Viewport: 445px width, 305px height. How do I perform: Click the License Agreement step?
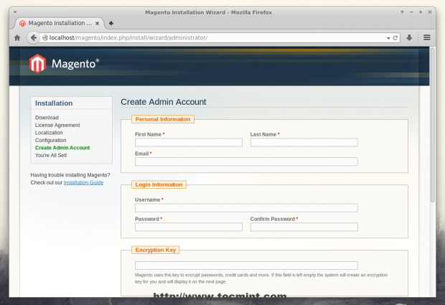(x=57, y=125)
